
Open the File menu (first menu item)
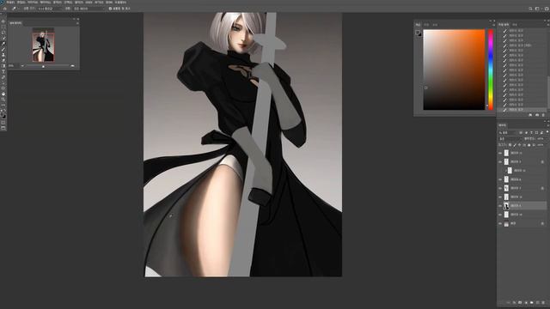pos(10,2)
